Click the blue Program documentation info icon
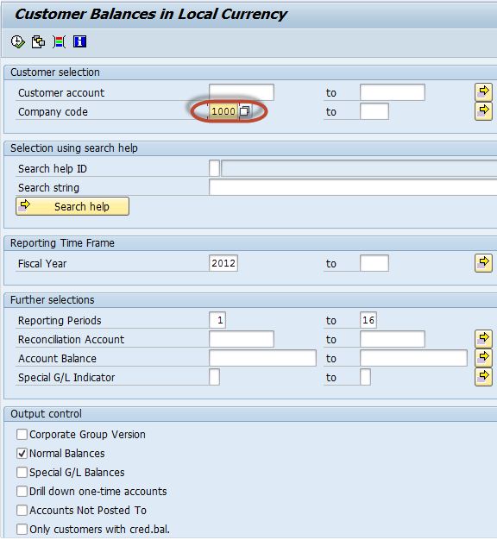497x540 pixels. (x=79, y=42)
